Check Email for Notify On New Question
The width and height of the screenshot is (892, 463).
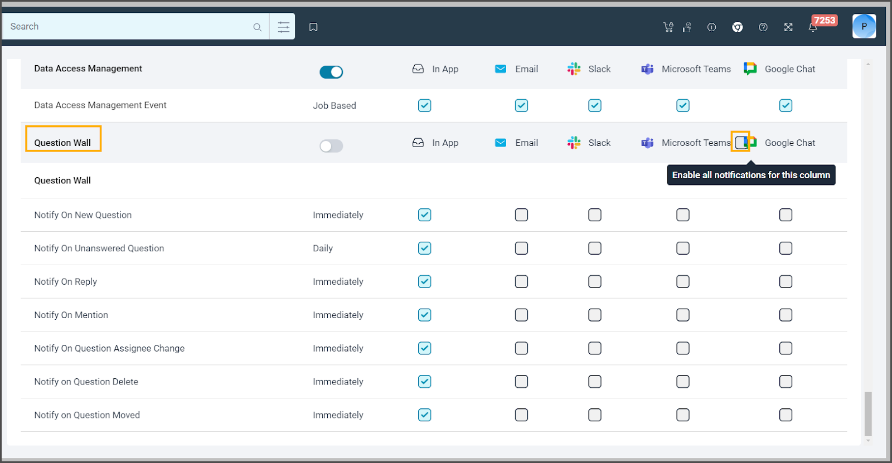[521, 215]
